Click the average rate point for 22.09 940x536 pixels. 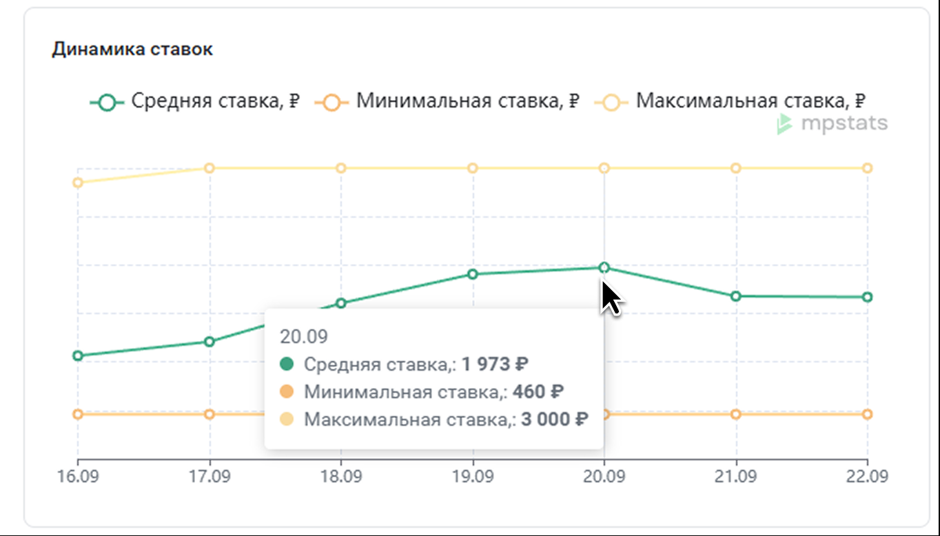tap(868, 297)
